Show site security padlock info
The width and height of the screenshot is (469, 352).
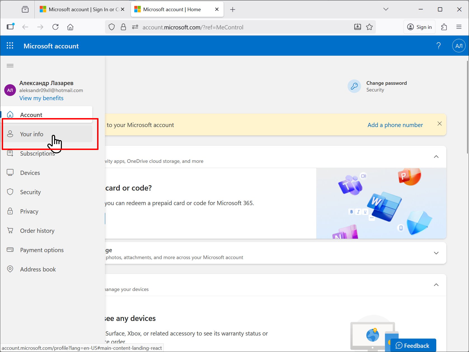[x=123, y=27]
